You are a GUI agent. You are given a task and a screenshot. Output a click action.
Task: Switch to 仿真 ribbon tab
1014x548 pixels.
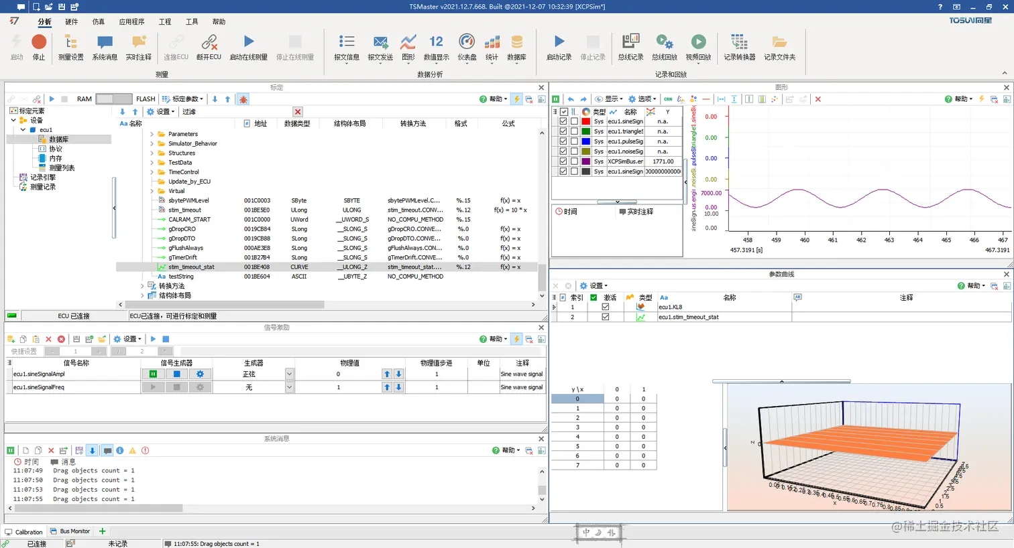pyautogui.click(x=99, y=21)
